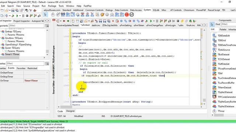The image size is (236, 132).
Task: Click the New Form icon in editor toolbar
Action: click(77, 21)
